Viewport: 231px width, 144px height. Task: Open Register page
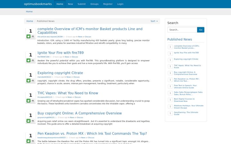pos(108,4)
